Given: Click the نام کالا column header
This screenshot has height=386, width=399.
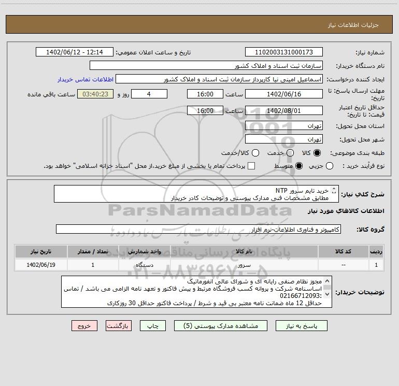Looking at the screenshot, I should click(x=244, y=252).
